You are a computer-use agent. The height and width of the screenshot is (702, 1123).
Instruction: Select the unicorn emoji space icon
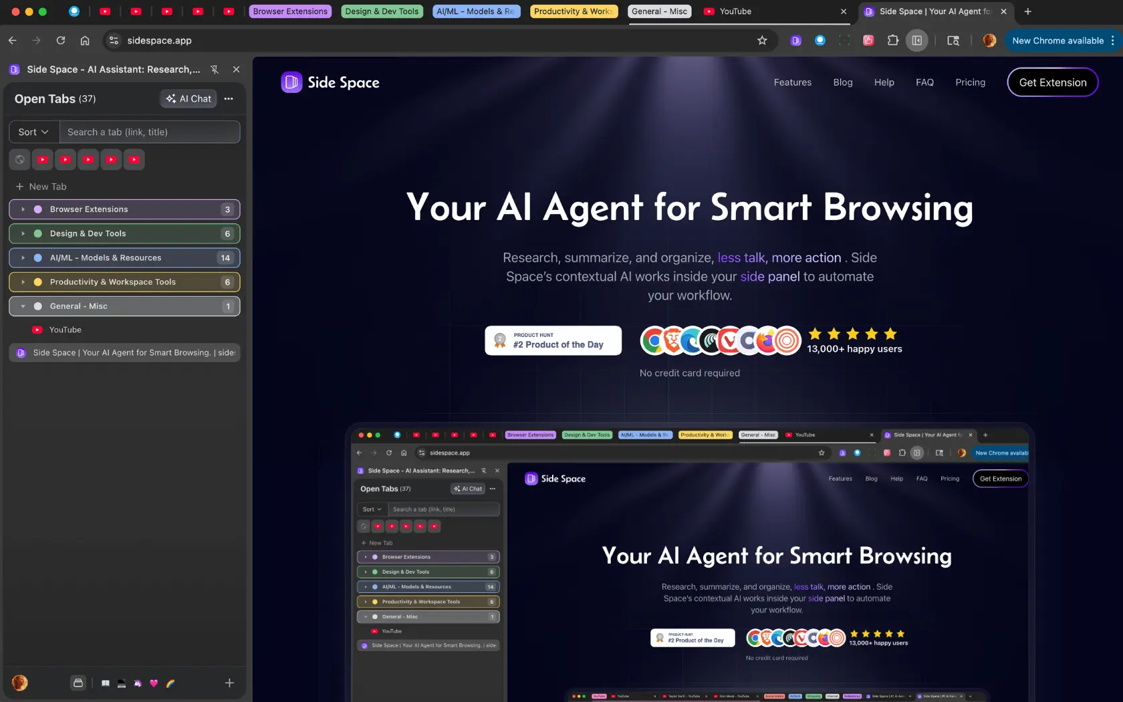click(x=137, y=683)
